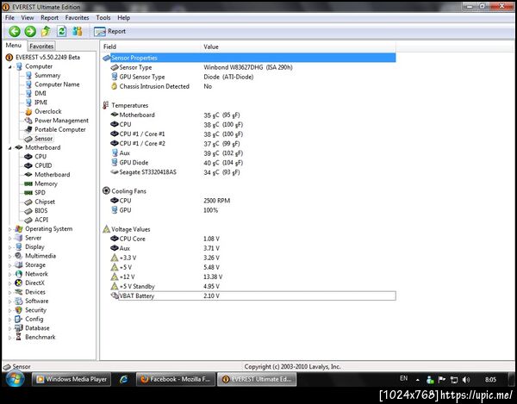Click the Windows Start orb

click(x=15, y=380)
